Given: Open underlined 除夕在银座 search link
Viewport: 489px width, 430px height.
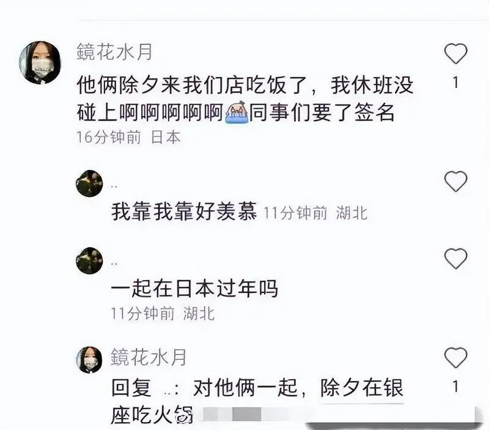Looking at the screenshot, I should 362,388.
